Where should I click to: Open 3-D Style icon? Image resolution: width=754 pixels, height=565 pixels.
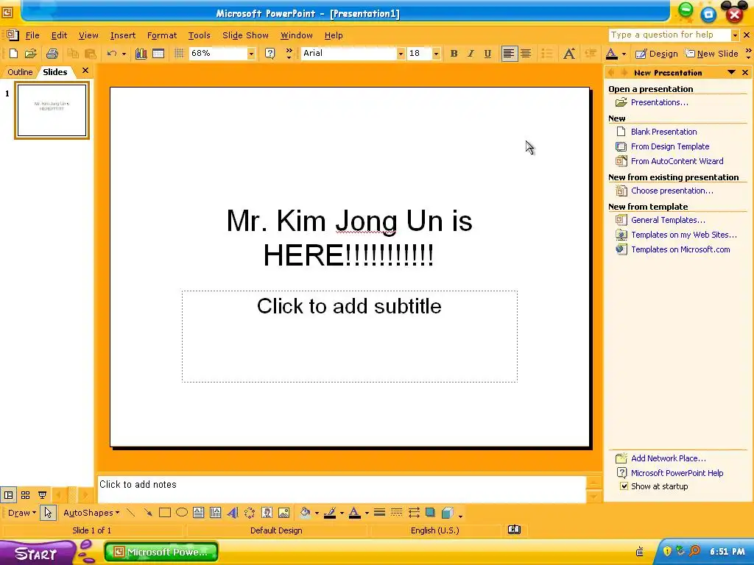tap(447, 513)
